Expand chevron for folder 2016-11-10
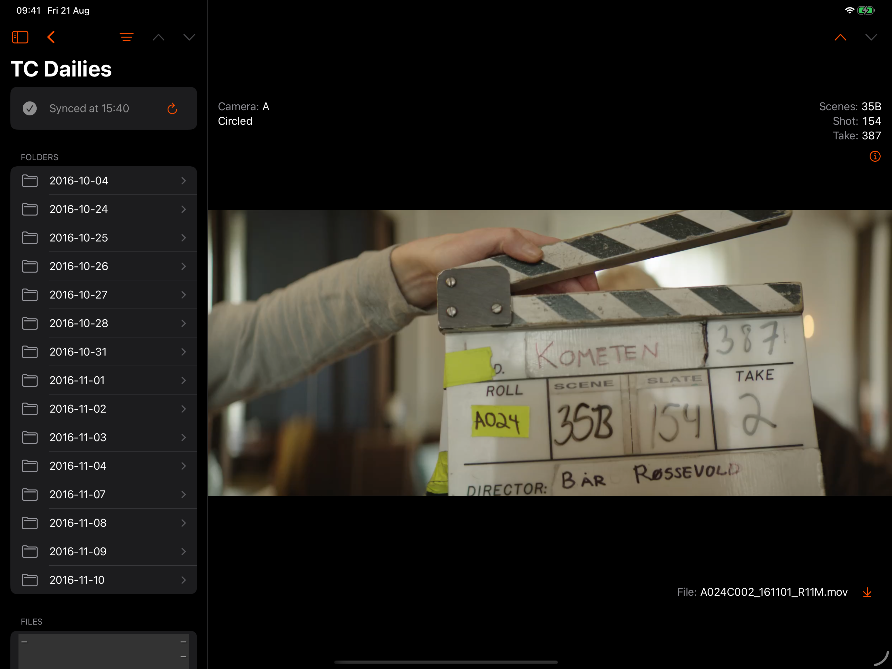Image resolution: width=892 pixels, height=669 pixels. pos(183,580)
